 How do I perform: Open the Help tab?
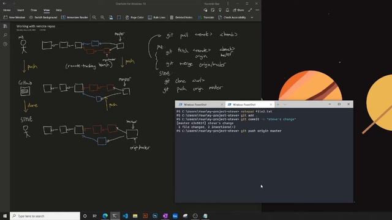[x=59, y=10]
